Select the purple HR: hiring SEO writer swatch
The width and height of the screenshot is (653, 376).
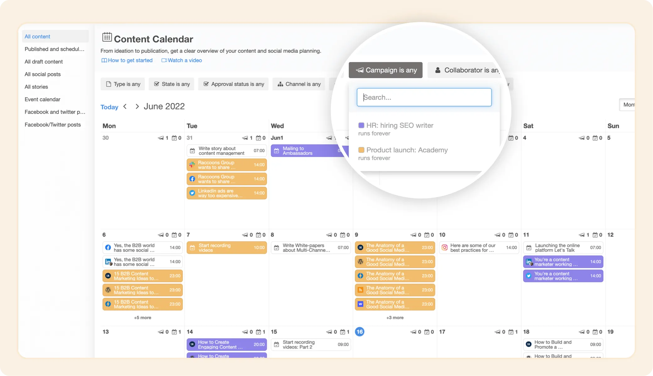point(361,126)
